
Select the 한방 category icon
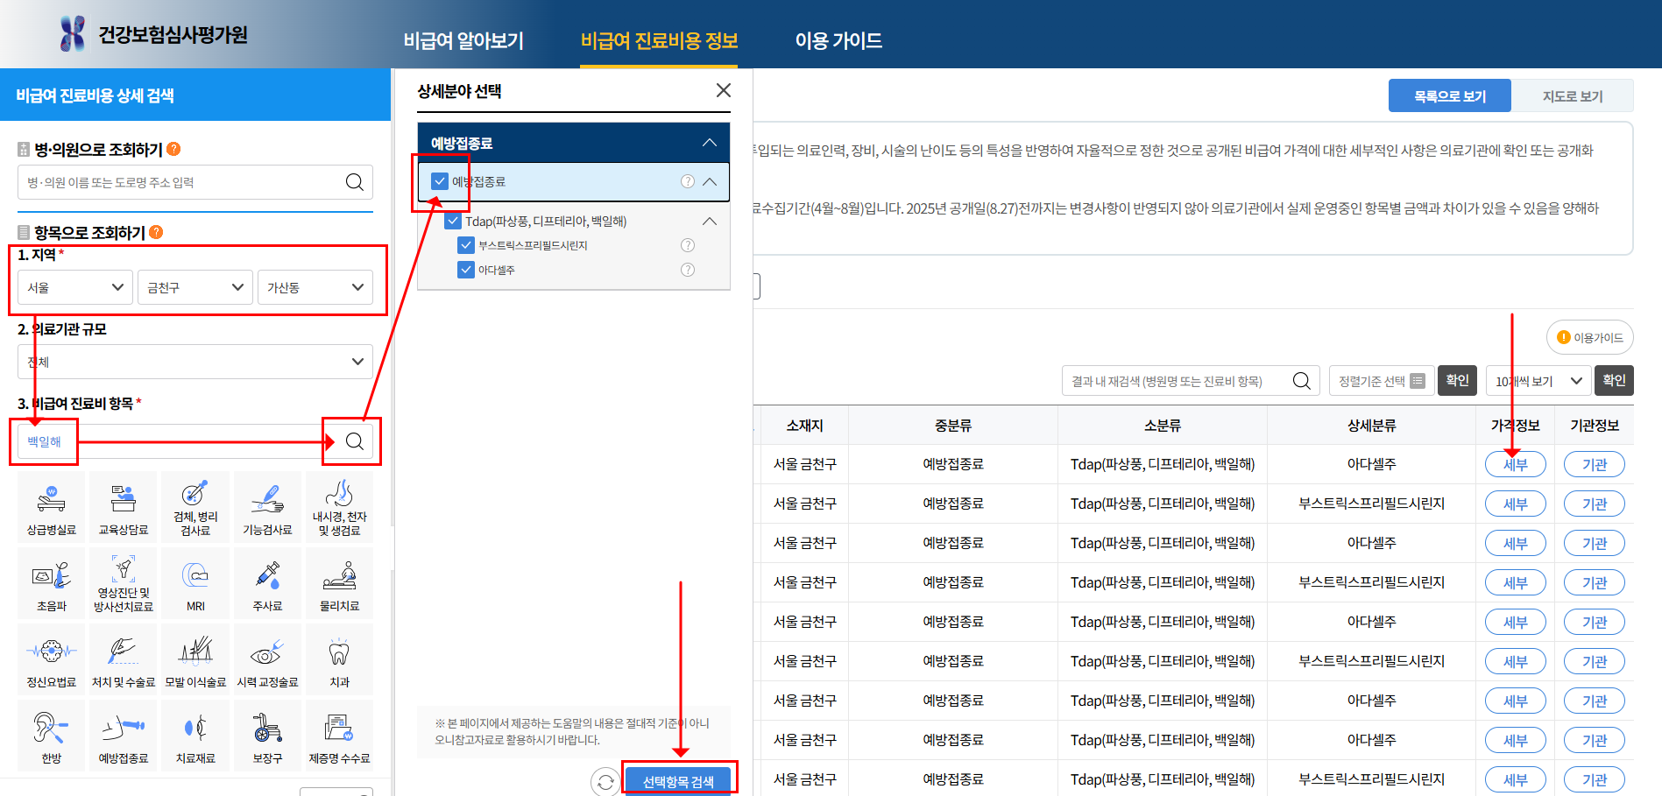pos(52,736)
